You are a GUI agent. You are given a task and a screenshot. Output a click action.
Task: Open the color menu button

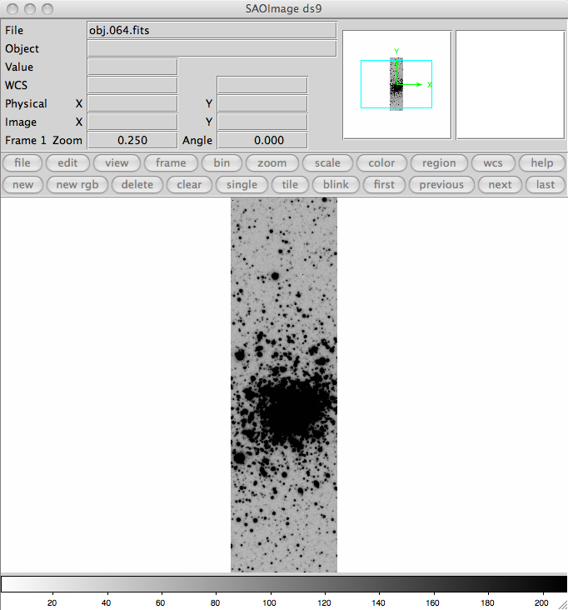381,162
